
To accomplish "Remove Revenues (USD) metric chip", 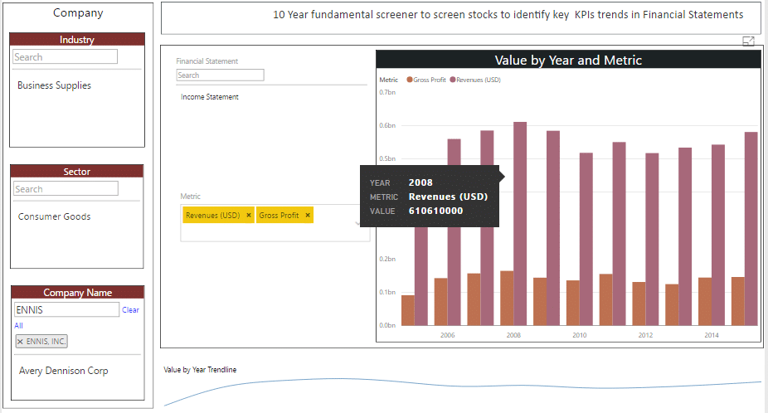I will [x=249, y=215].
